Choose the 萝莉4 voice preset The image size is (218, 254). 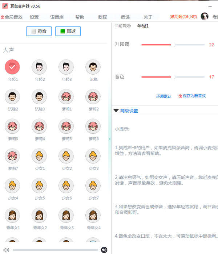click(39, 126)
